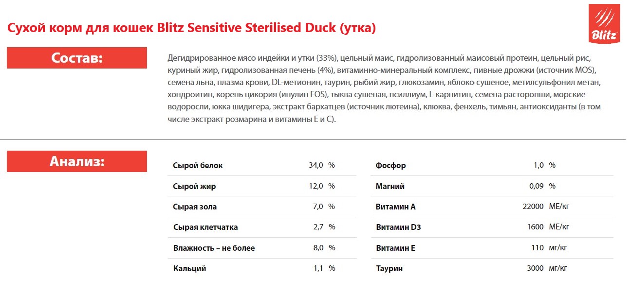This screenshot has height=296, width=632.
Task: Click the Blitz logo icon
Action: click(x=604, y=24)
